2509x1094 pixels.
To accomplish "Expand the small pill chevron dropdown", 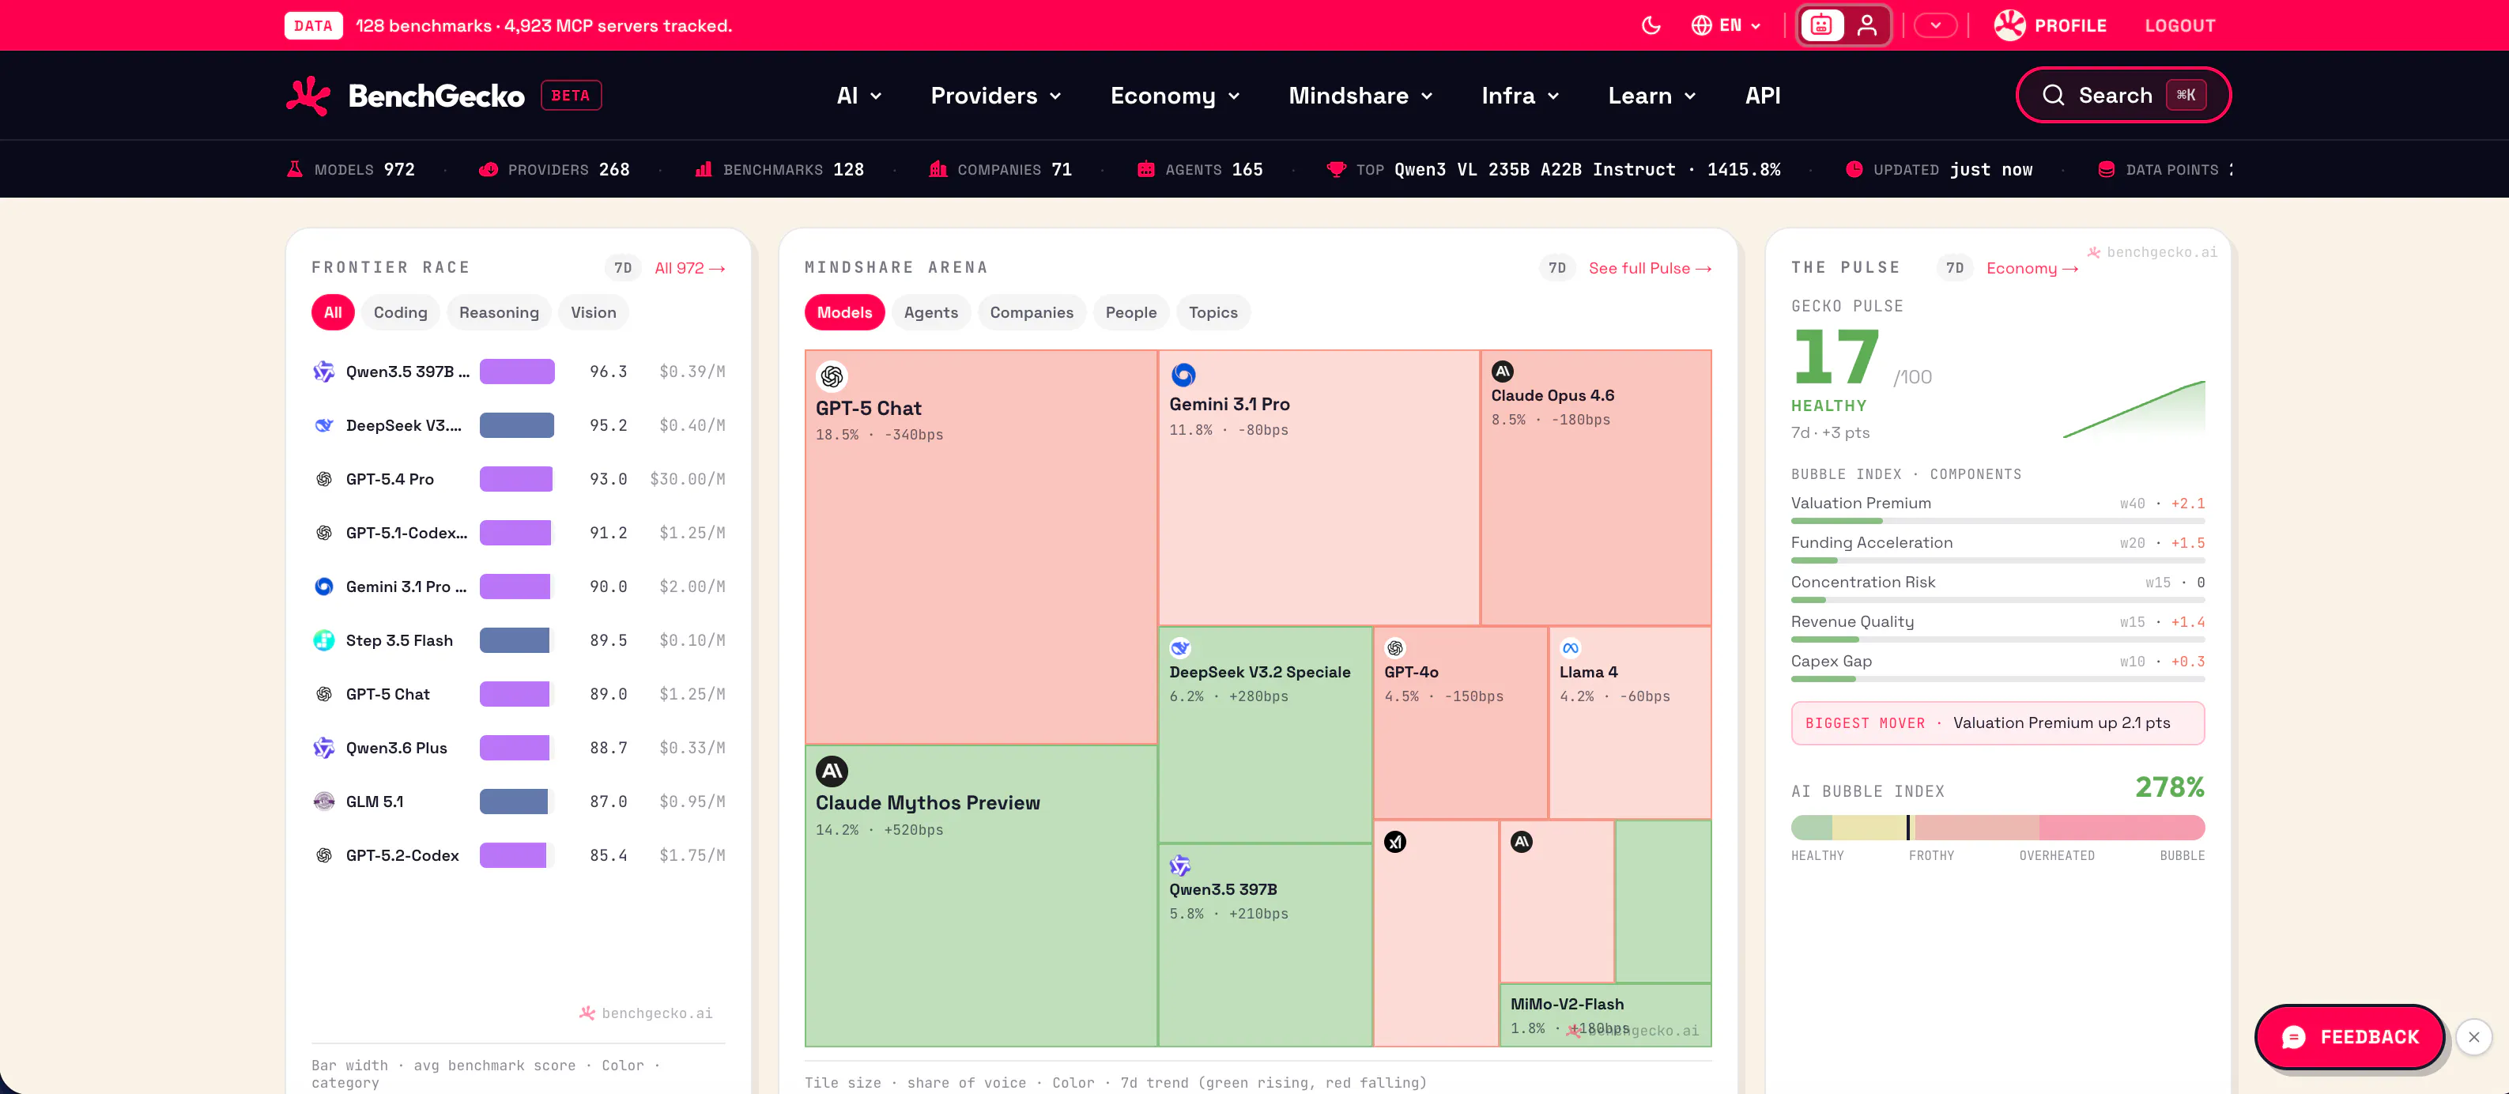I will point(1935,25).
